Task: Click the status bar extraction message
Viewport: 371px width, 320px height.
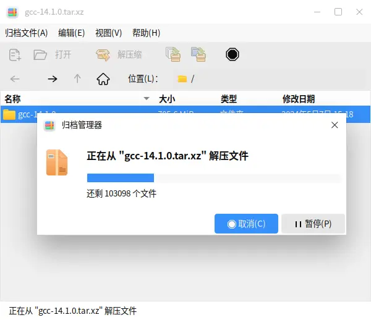Action: coord(73,311)
